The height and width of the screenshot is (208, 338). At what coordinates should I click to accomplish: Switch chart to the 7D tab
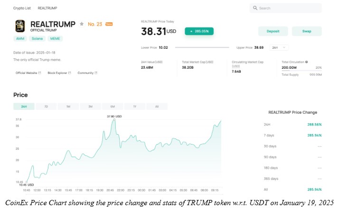tap(46, 107)
